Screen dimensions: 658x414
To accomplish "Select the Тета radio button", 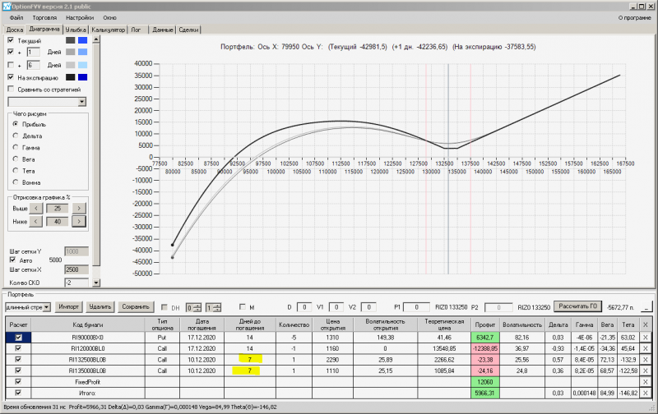I will 16,171.
